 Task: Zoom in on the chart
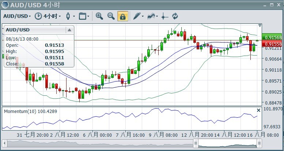99,16
